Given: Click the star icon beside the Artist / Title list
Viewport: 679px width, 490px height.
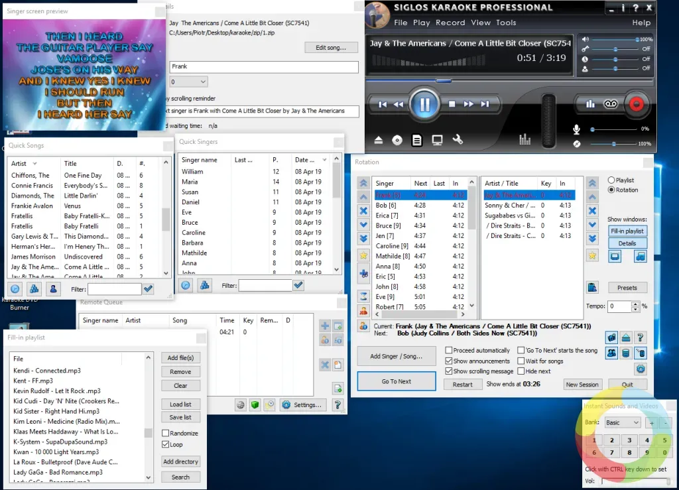Looking at the screenshot, I should (x=592, y=255).
